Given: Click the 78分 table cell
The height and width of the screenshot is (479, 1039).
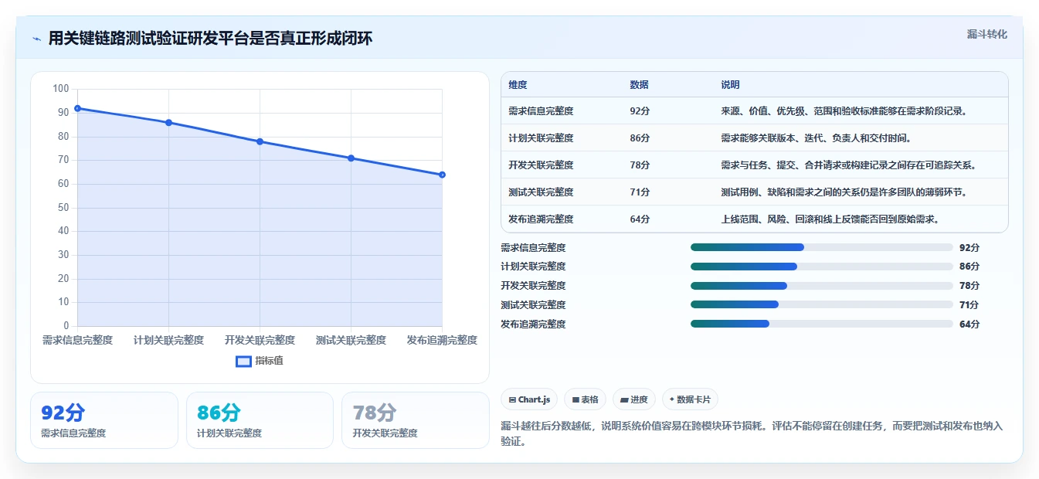Looking at the screenshot, I should [640, 165].
